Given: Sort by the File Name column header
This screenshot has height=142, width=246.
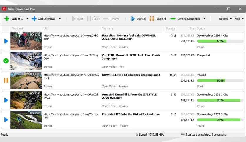Looking at the screenshot, I should pyautogui.click(x=107, y=28).
